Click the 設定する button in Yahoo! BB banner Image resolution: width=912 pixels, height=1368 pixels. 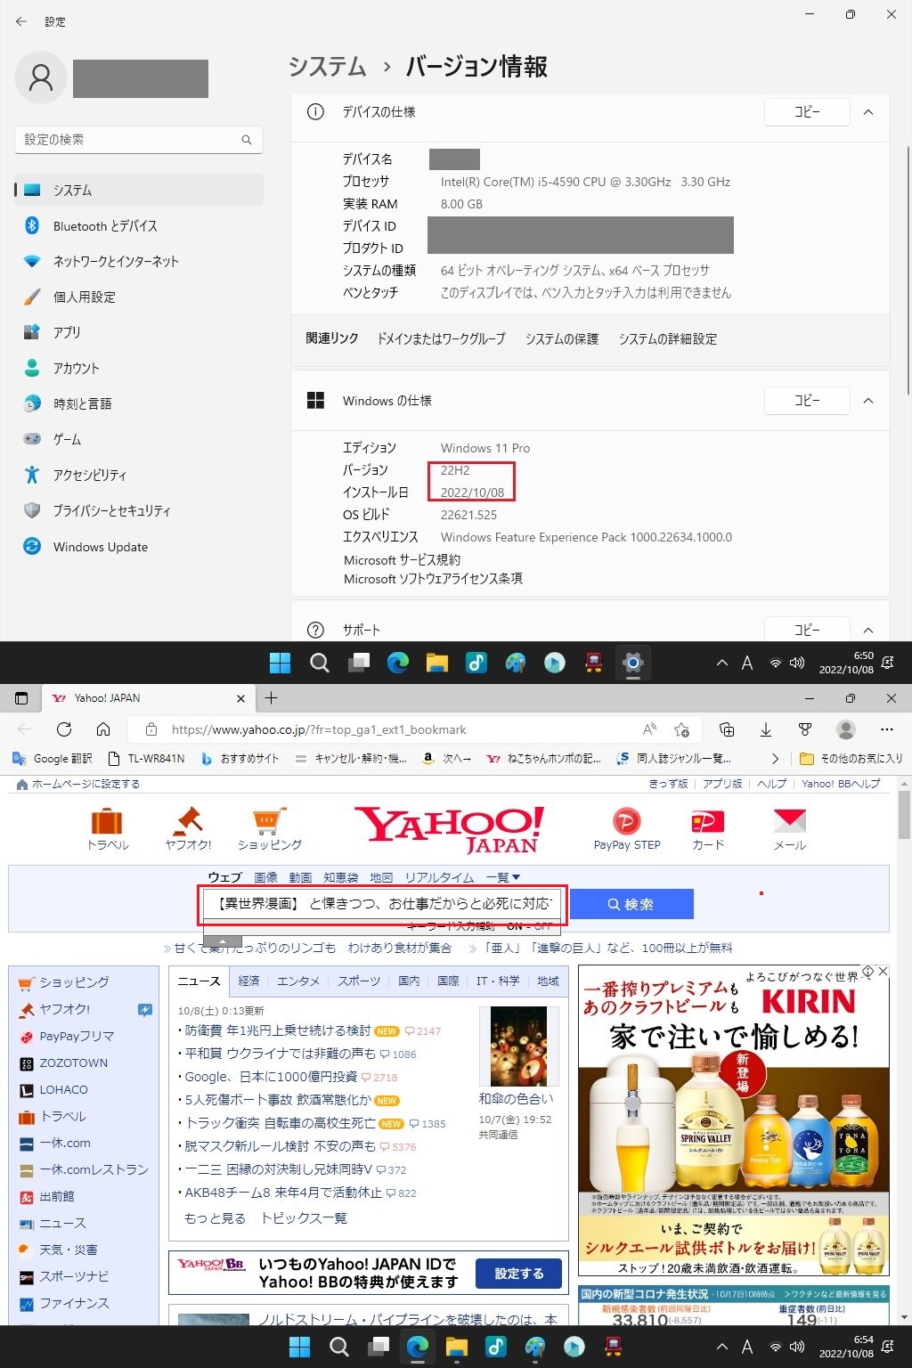[x=519, y=1274]
